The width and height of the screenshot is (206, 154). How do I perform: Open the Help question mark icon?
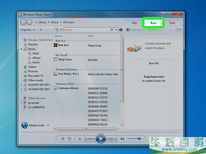click(x=121, y=30)
